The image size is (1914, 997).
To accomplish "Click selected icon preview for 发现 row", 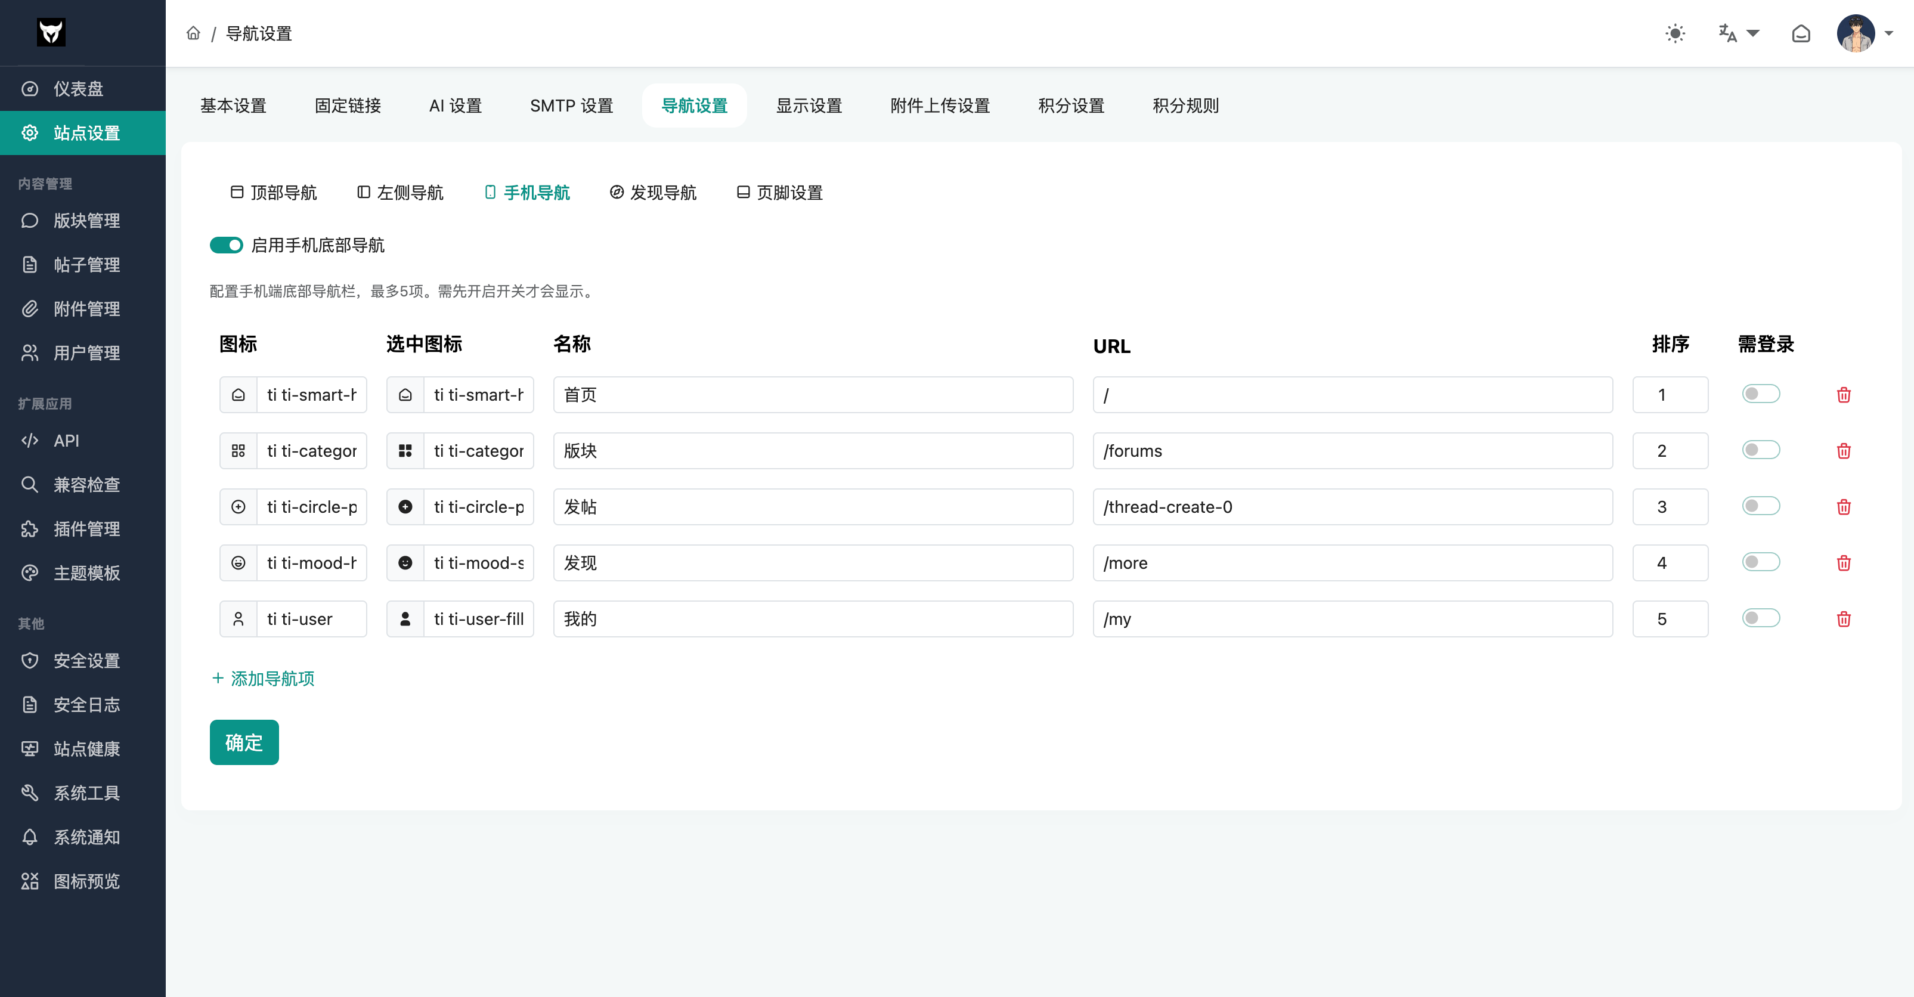I will tap(405, 563).
